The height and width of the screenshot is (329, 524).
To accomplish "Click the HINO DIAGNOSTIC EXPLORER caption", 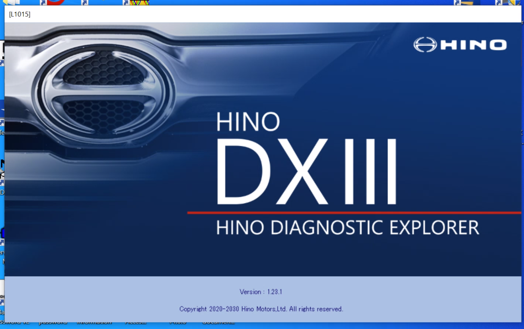I will 347,228.
